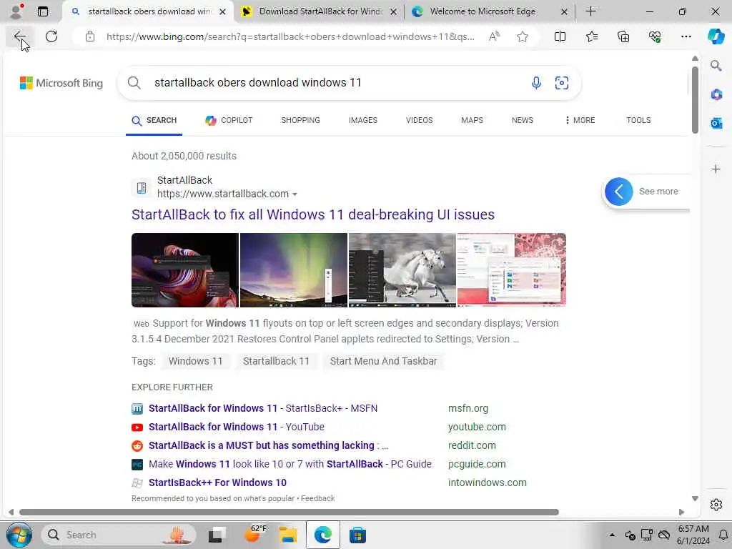
Task: Turn on Read aloud icon in address bar
Action: pyautogui.click(x=495, y=36)
